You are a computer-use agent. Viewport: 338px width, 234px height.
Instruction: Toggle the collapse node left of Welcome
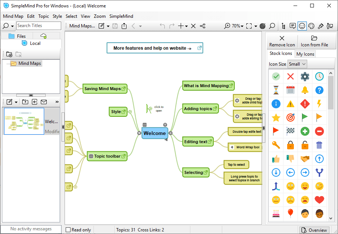(139, 133)
